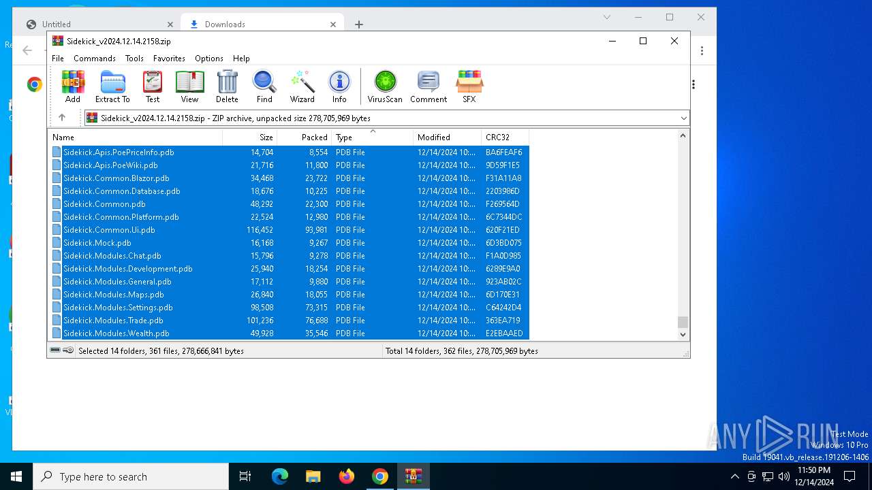Sort by the Packed column header
Screen dimensions: 872x490
[x=304, y=137]
